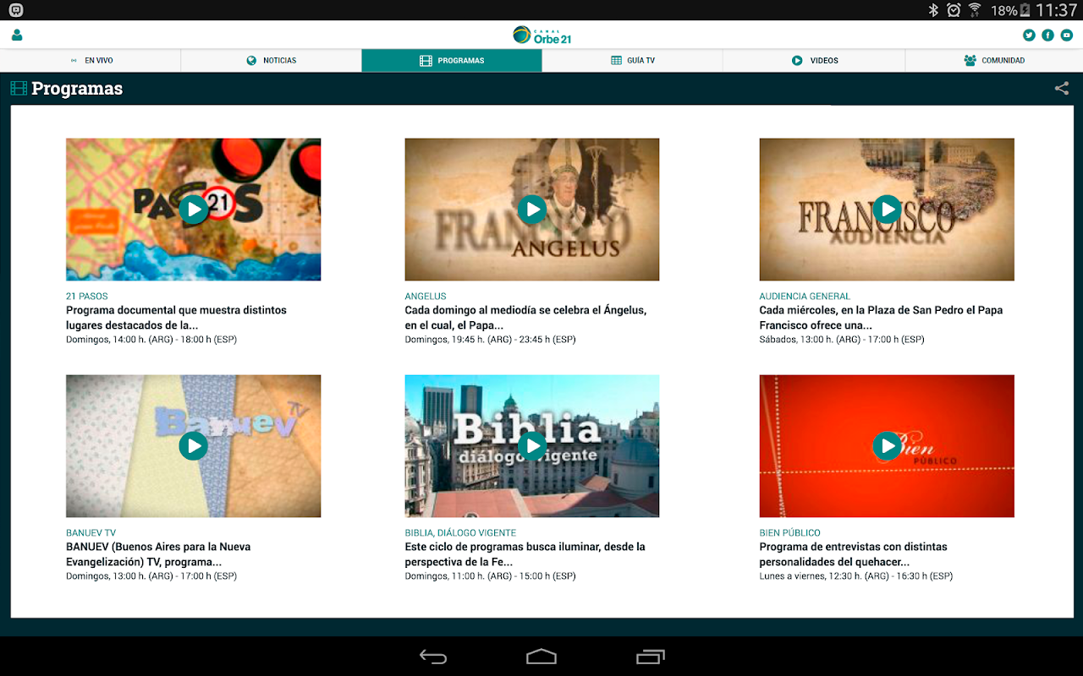This screenshot has height=676, width=1083.
Task: Read 'Programa de entrevistas con distintas' description
Action: click(853, 554)
